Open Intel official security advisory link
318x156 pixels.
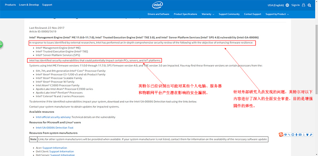click(53, 117)
